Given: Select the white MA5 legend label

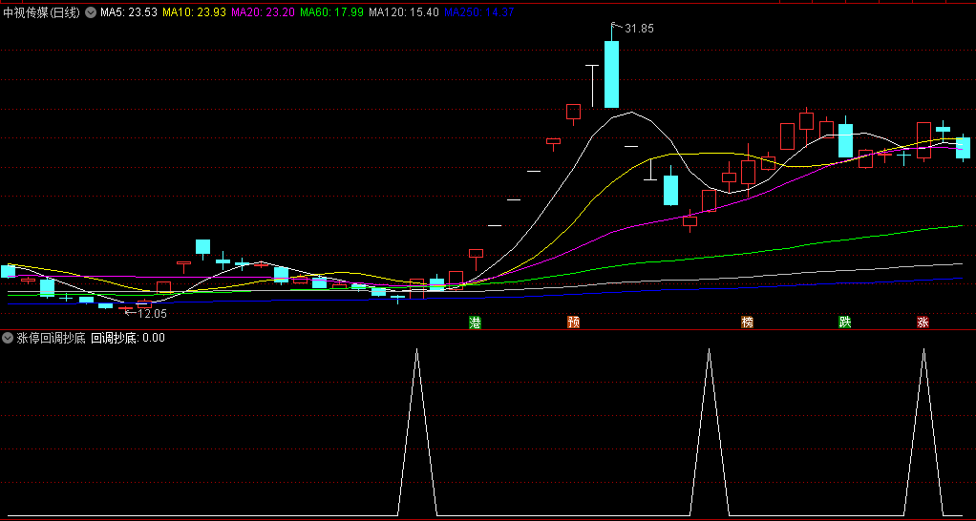Looking at the screenshot, I should point(128,12).
